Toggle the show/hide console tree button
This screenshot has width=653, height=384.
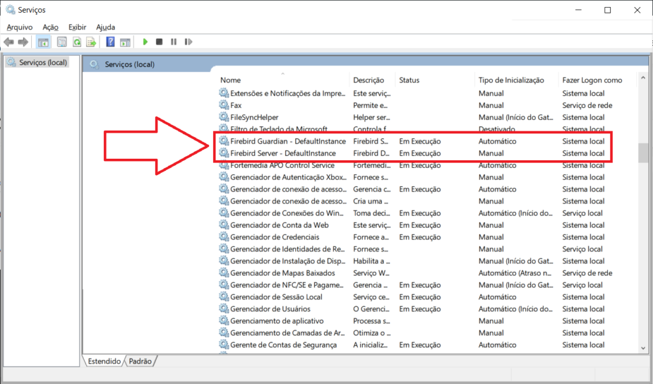coord(43,42)
